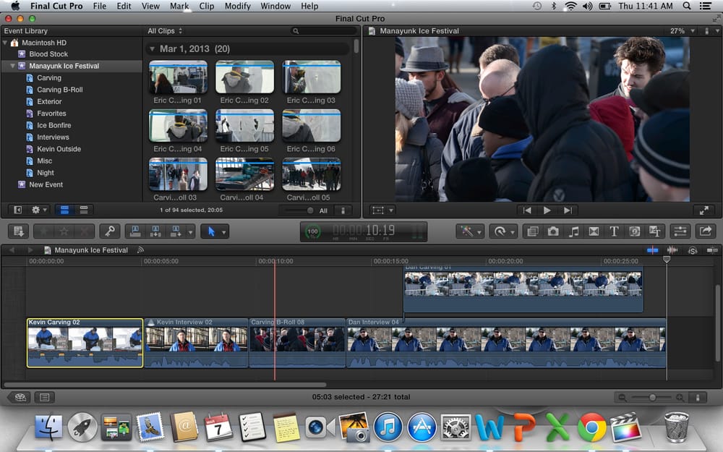Viewport: 723px width, 452px height.
Task: Select the Eric Carving 05 clip thumbnail
Action: 244,125
